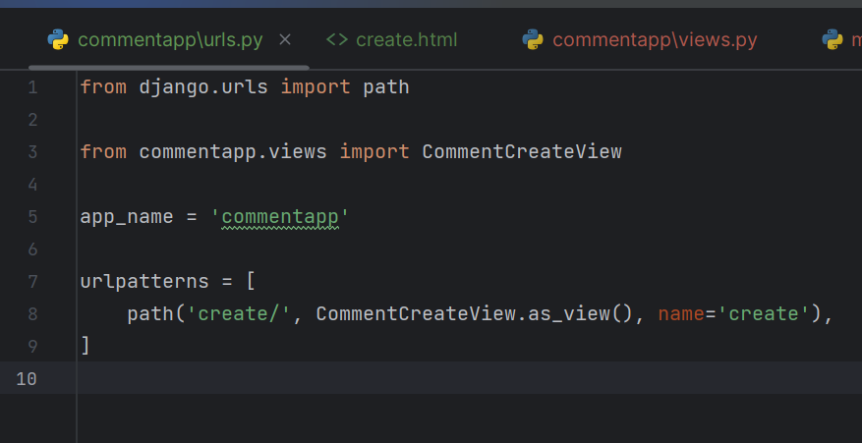Click the 'path' import name on line 1

[386, 87]
